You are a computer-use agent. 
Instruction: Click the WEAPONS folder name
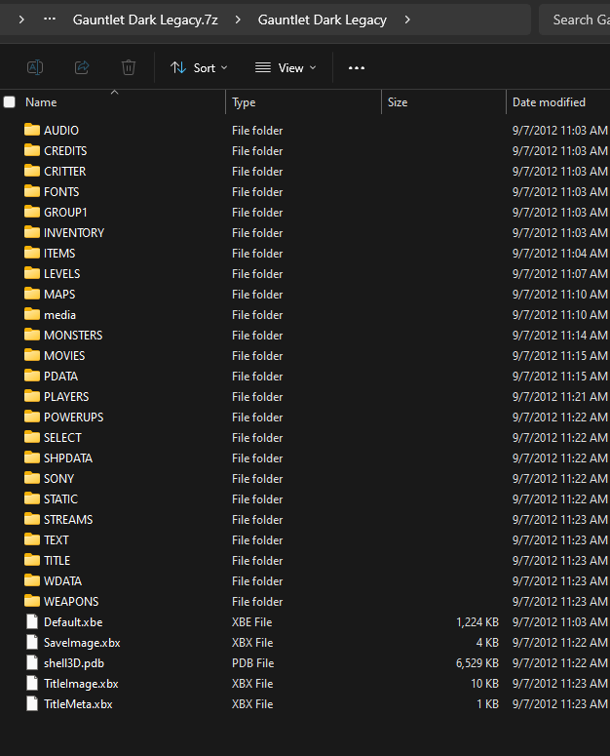(71, 602)
